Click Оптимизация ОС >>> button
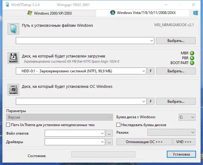 pos(144,142)
